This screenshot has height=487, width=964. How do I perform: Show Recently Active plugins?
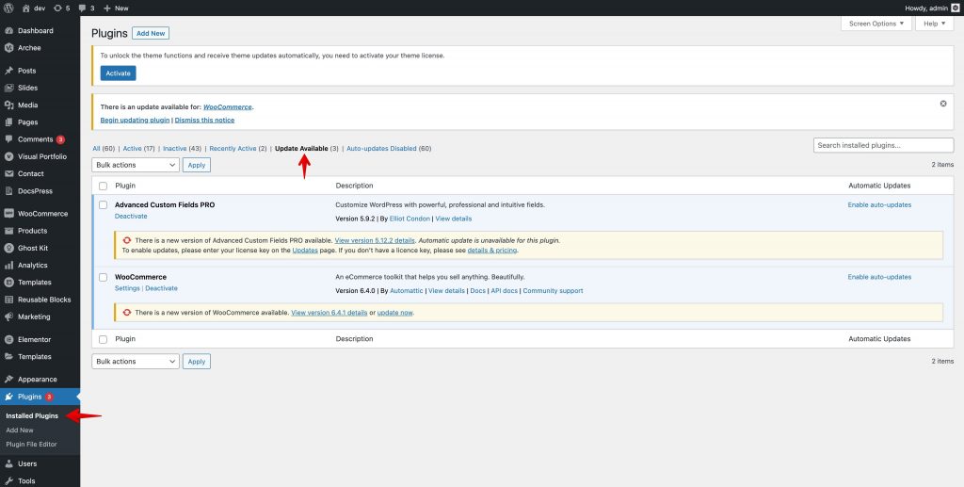238,149
